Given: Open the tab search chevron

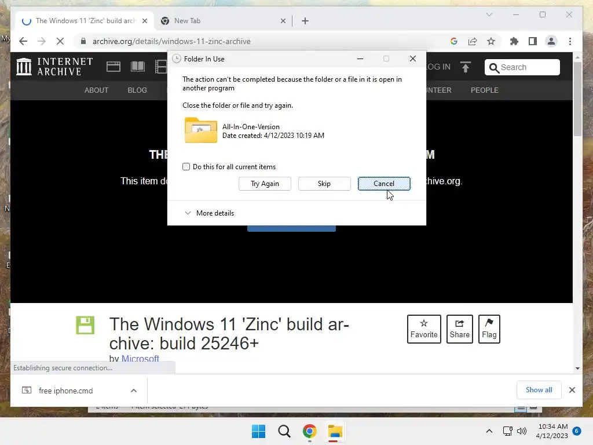Looking at the screenshot, I should 489,14.
